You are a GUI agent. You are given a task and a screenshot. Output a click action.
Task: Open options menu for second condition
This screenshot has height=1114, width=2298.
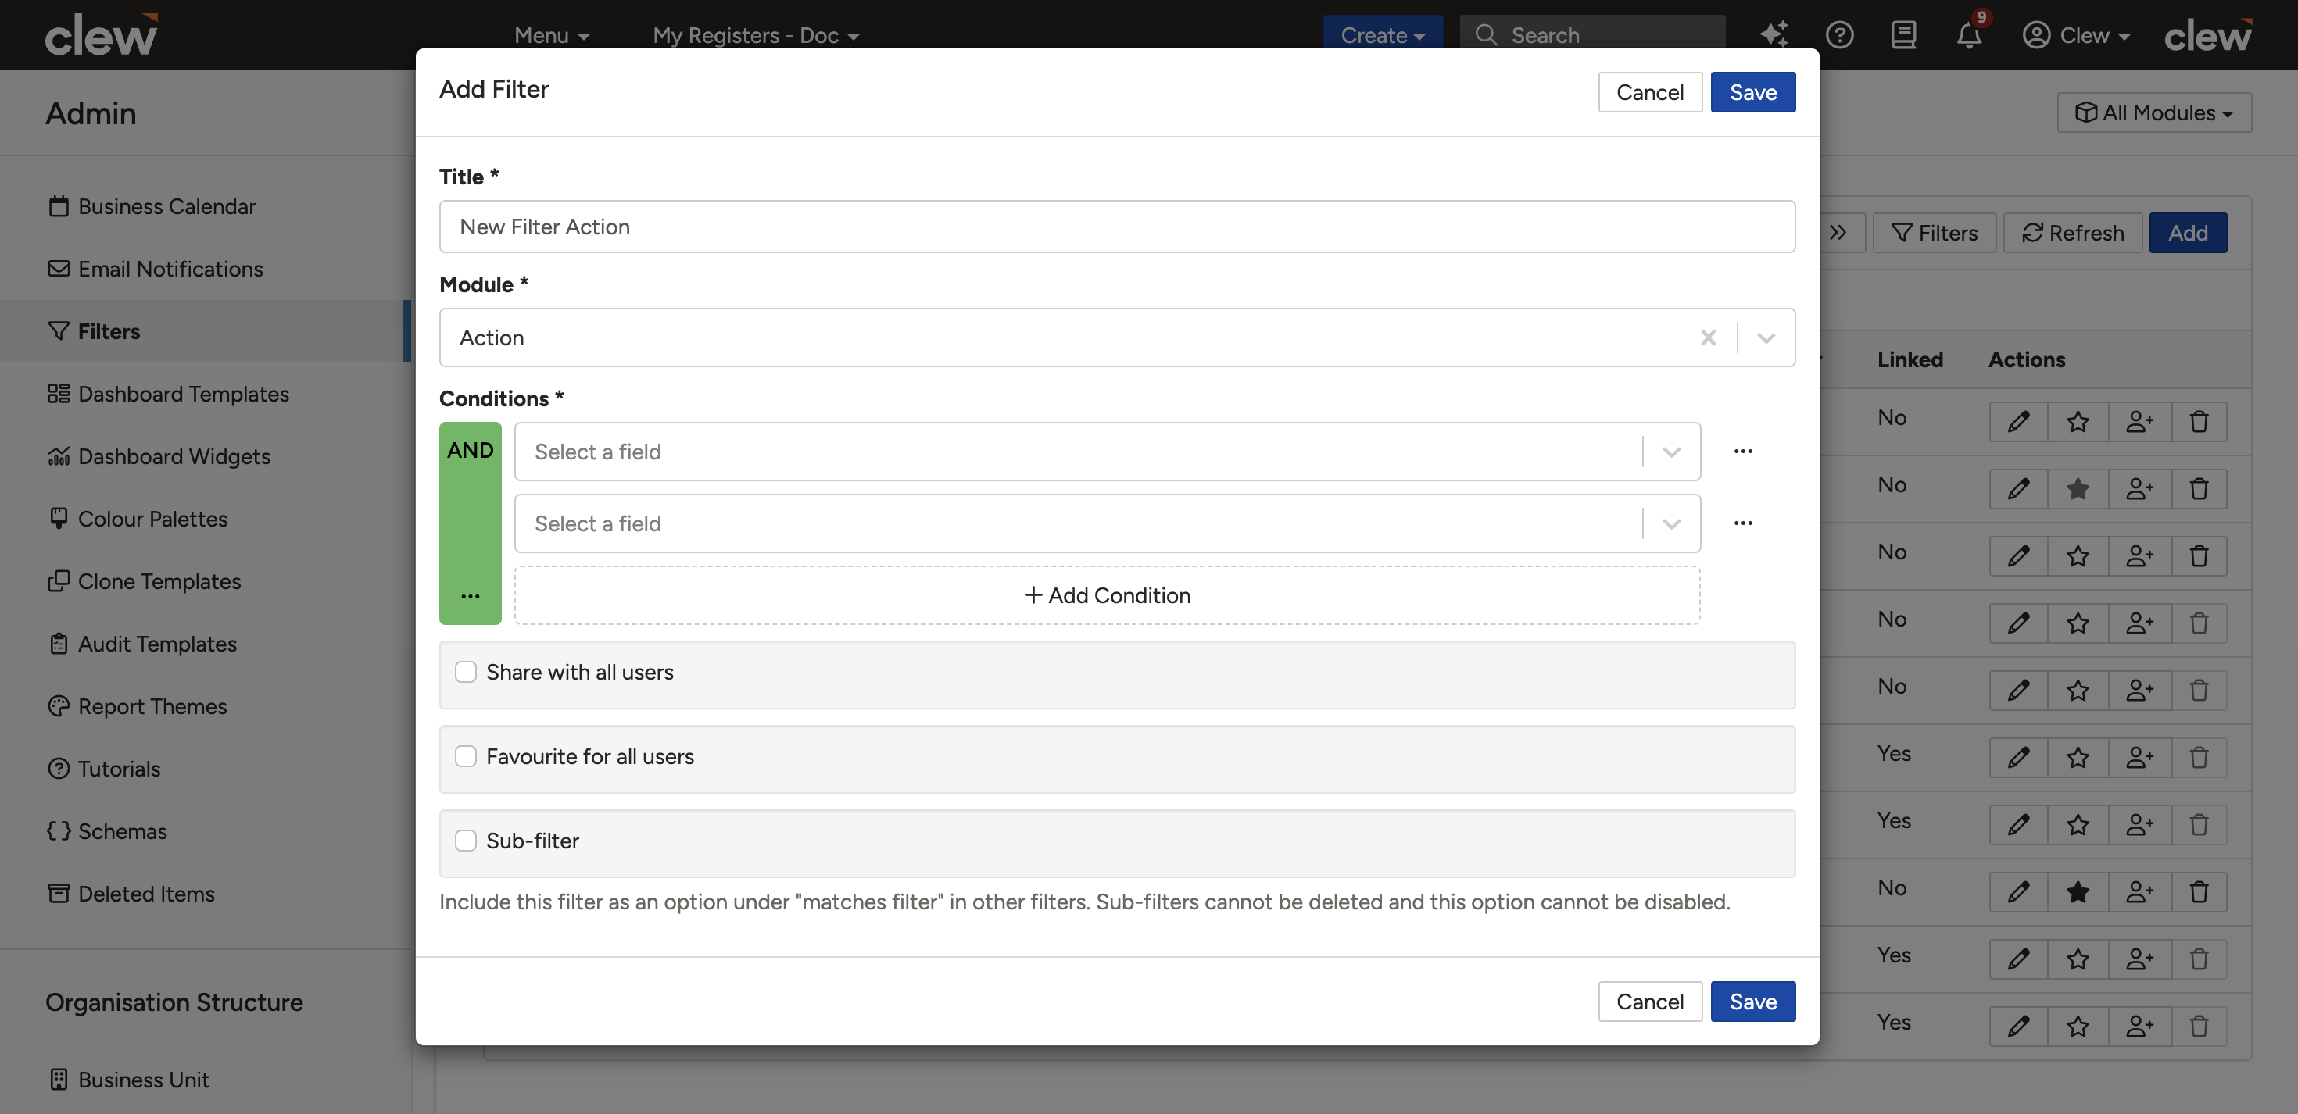(1743, 523)
